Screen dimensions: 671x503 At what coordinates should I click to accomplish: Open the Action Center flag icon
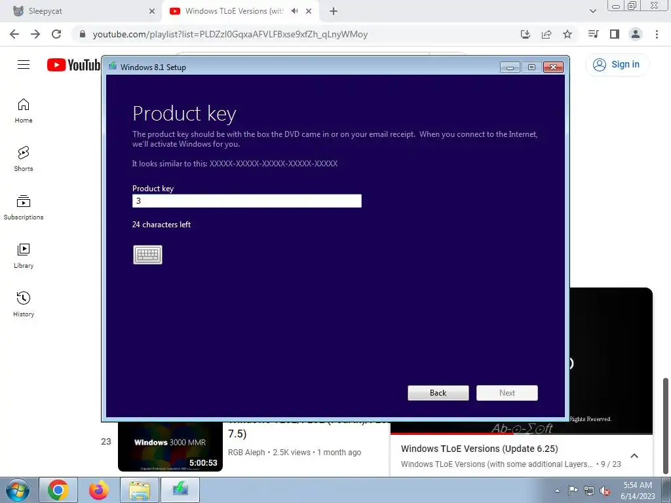tap(573, 491)
